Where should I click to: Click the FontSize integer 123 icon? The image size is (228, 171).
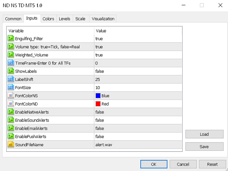click(11, 87)
